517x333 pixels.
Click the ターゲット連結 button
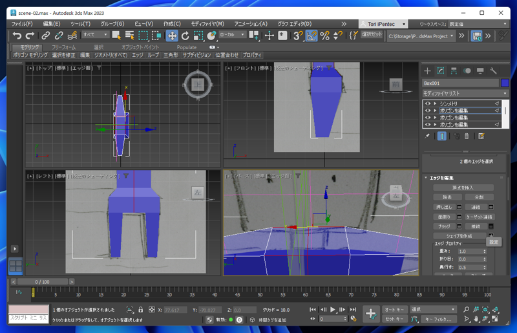point(479,217)
